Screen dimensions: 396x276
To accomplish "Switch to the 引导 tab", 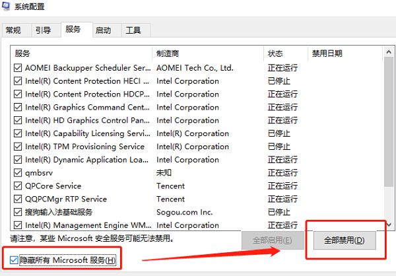I will [x=46, y=30].
